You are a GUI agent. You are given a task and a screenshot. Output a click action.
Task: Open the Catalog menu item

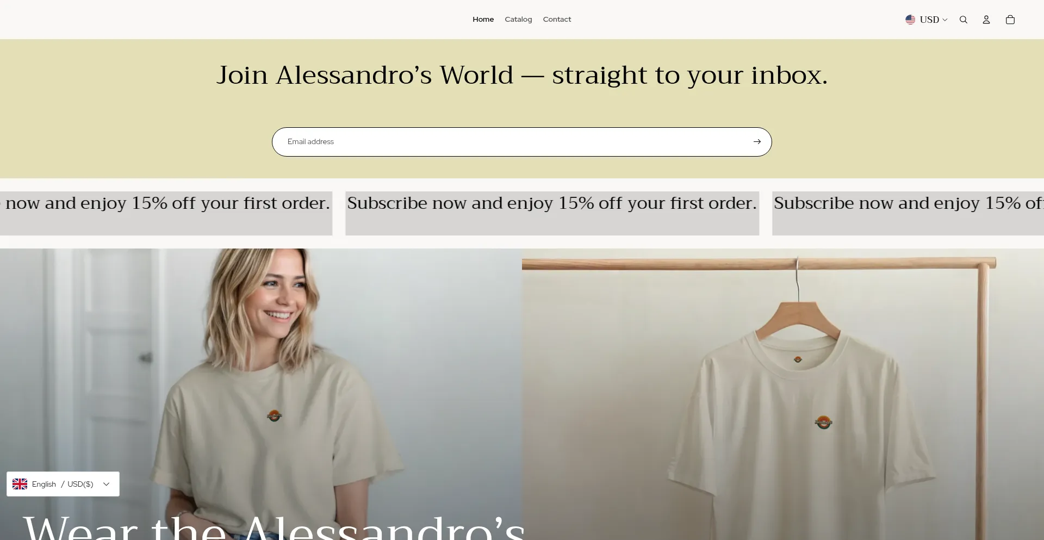coord(518,20)
